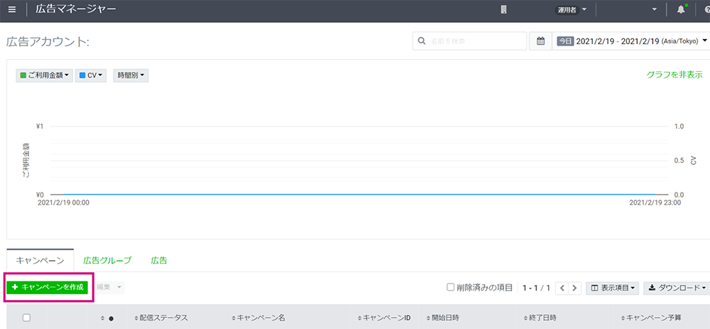Open the CV metric dropdown
Screen dimensions: 710x329
[91, 76]
